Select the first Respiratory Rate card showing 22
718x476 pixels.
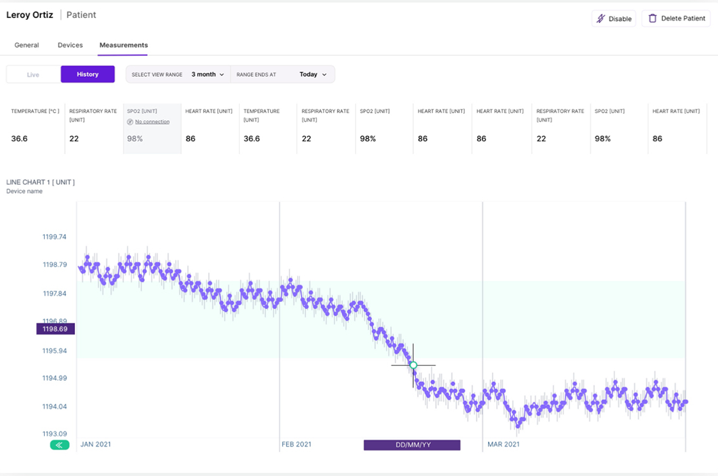[94, 128]
